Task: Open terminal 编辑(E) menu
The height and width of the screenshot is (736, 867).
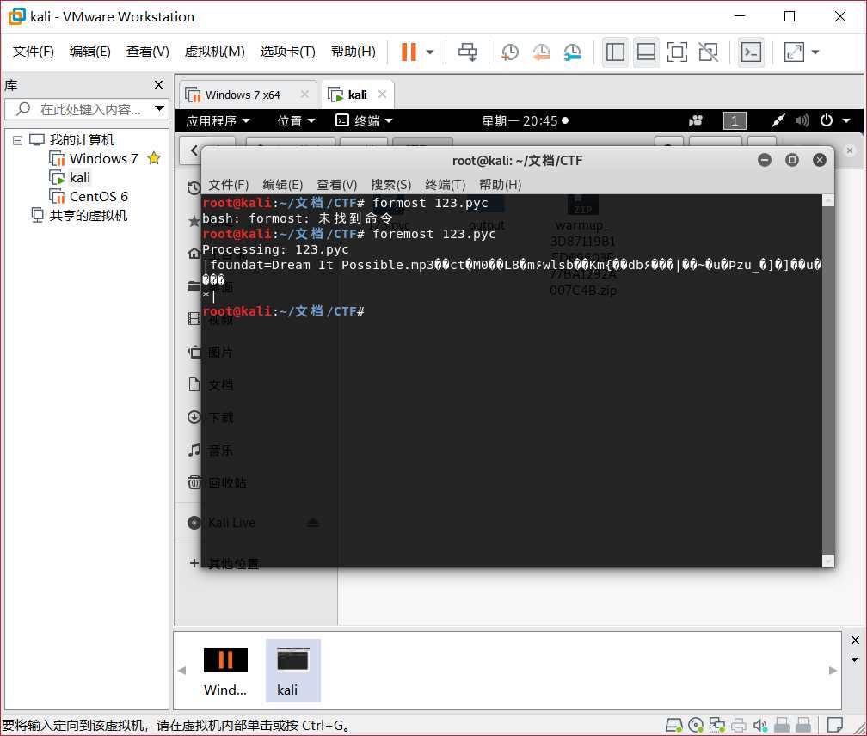Action: pyautogui.click(x=282, y=185)
